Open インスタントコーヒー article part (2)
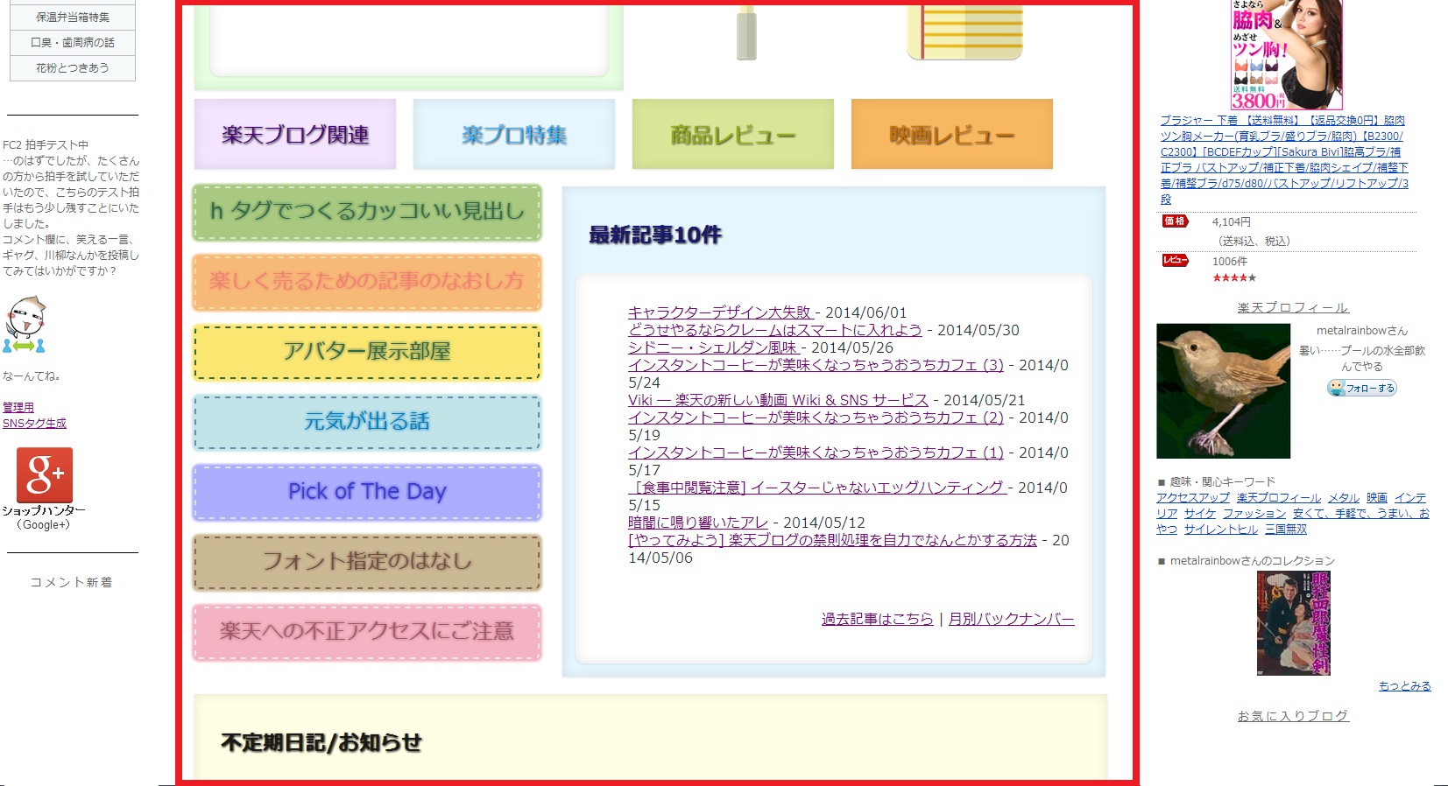 (816, 418)
